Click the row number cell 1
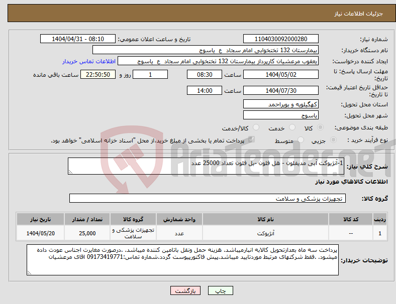 coord(380,233)
